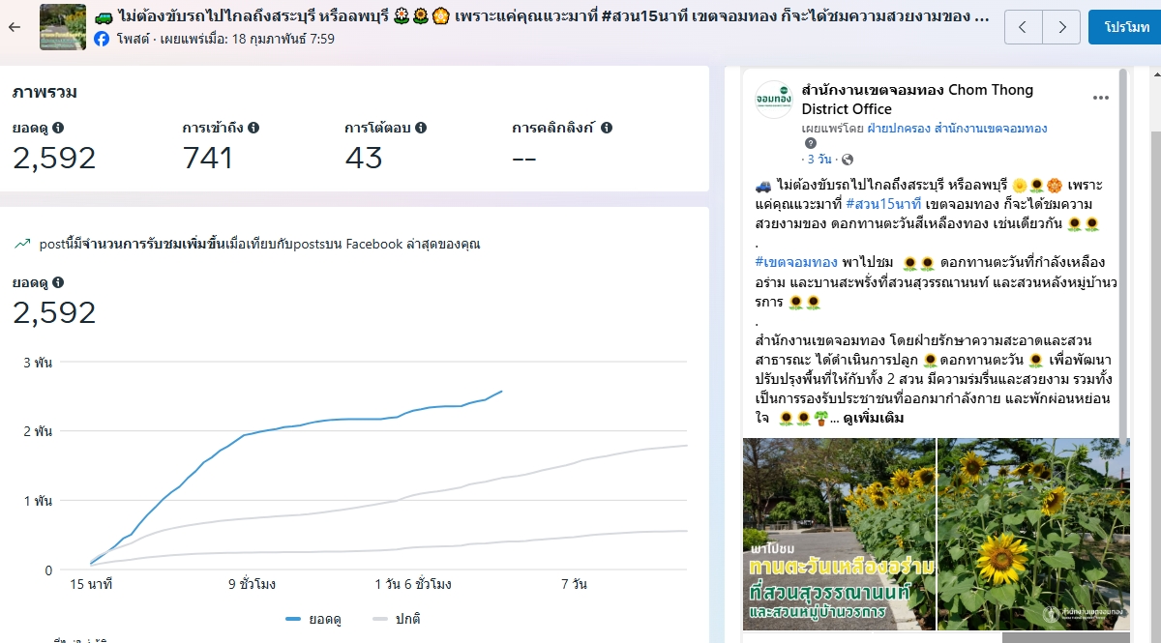This screenshot has height=643, width=1161.
Task: Open info icon beside ยอดดู above the chart
Action: tap(58, 282)
